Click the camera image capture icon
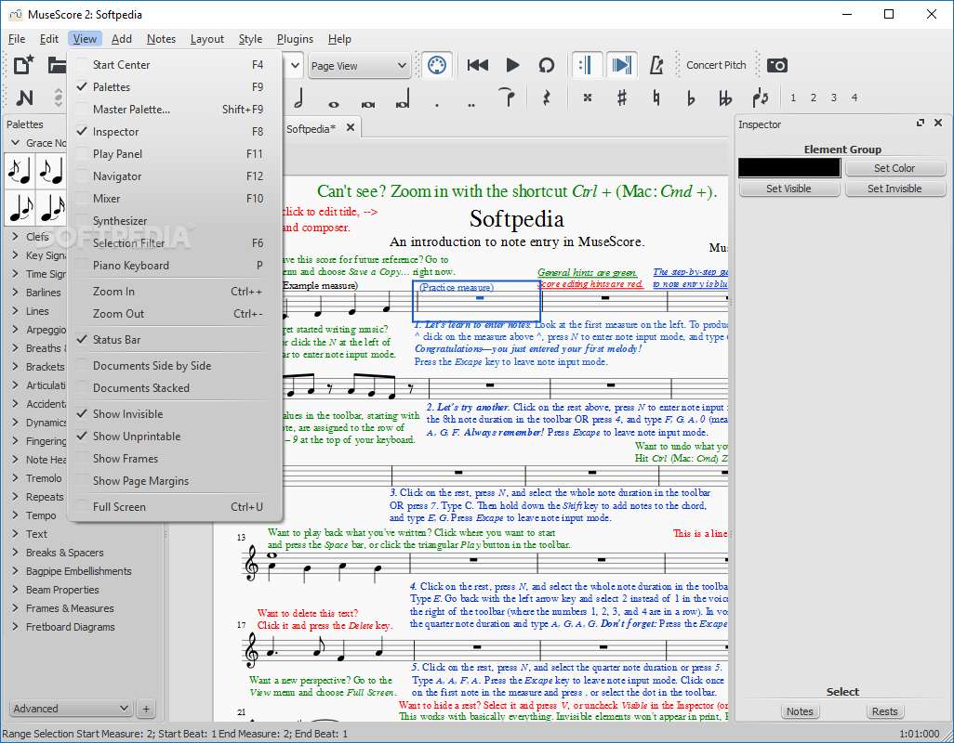Viewport: 954px width, 743px height. pos(777,65)
